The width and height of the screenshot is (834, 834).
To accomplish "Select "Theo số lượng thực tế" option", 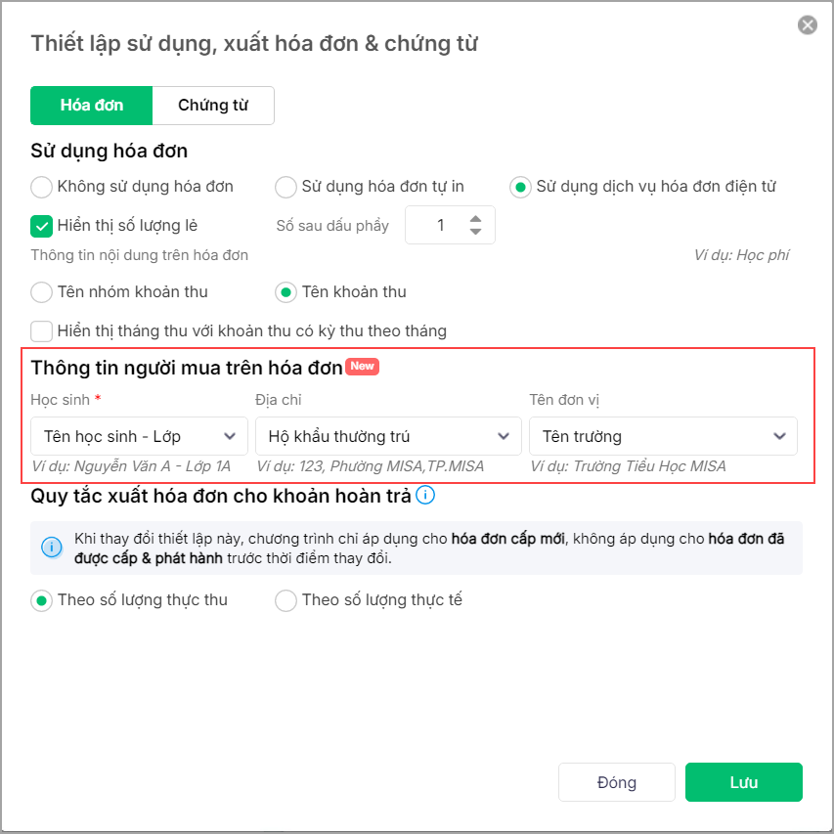I will [x=285, y=600].
